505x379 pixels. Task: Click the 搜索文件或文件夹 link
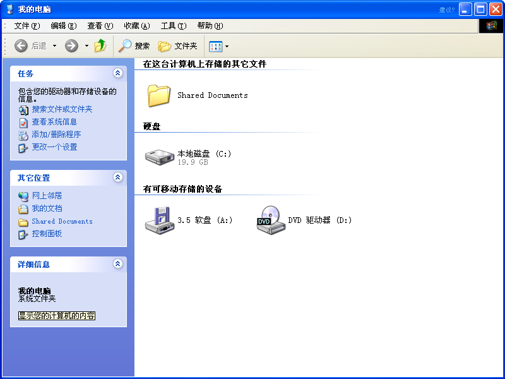pos(62,109)
